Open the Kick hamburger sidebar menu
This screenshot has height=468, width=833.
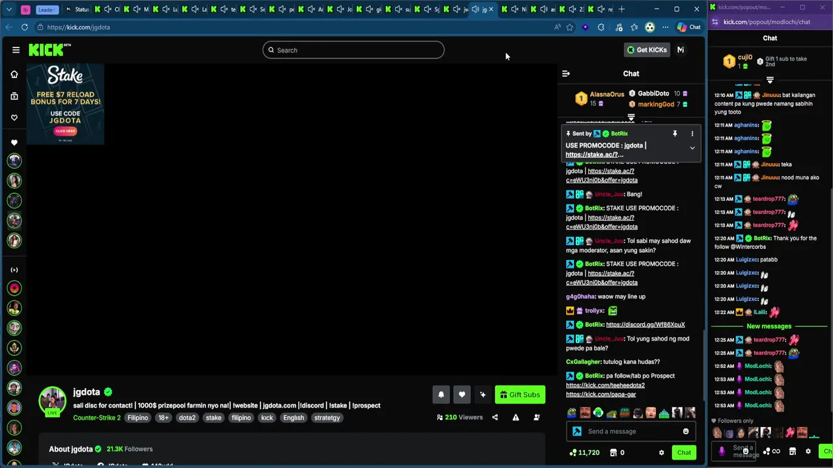click(16, 50)
